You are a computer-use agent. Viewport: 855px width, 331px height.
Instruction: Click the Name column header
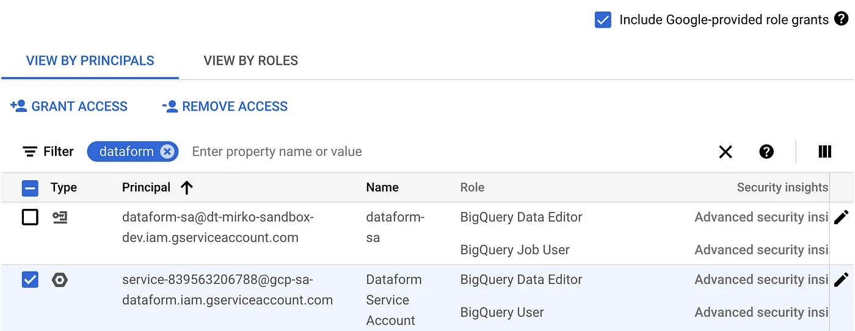(x=382, y=187)
